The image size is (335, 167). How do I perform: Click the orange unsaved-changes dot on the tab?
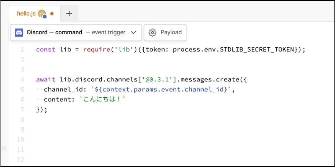(x=52, y=14)
